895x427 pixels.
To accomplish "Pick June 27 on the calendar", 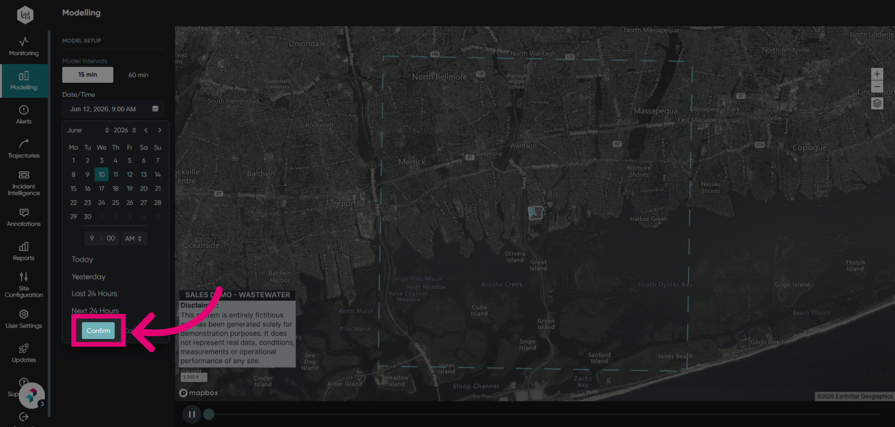I will coord(144,203).
